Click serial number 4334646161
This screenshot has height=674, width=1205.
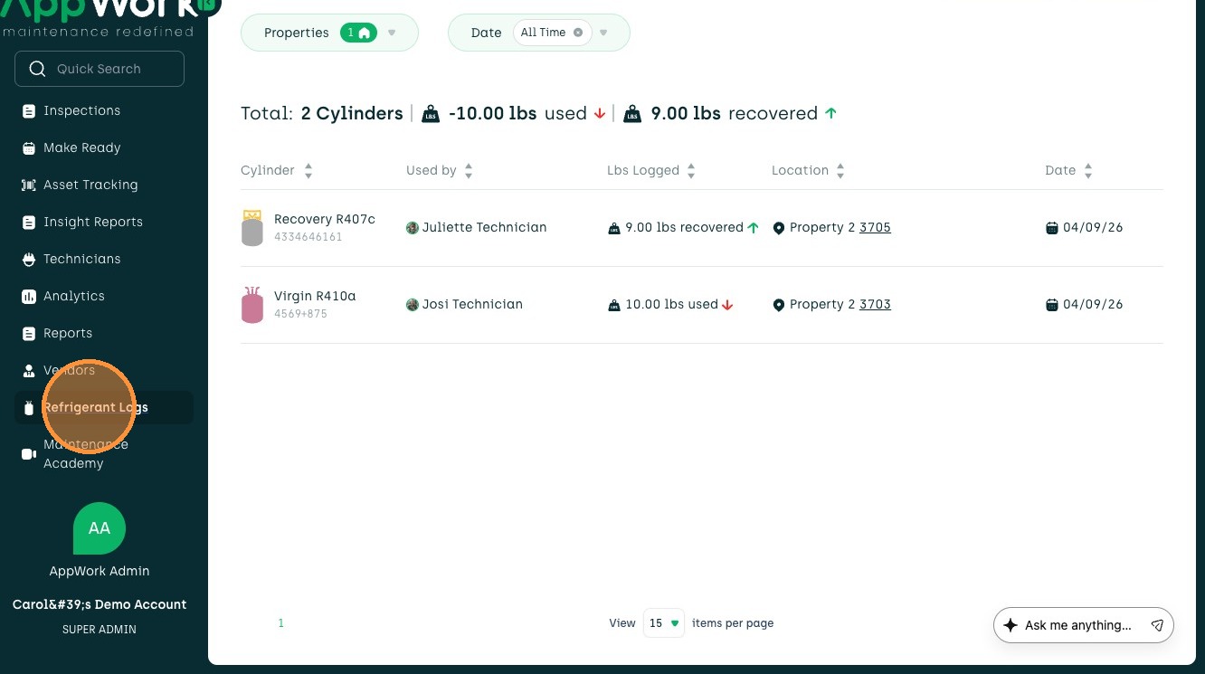click(308, 238)
